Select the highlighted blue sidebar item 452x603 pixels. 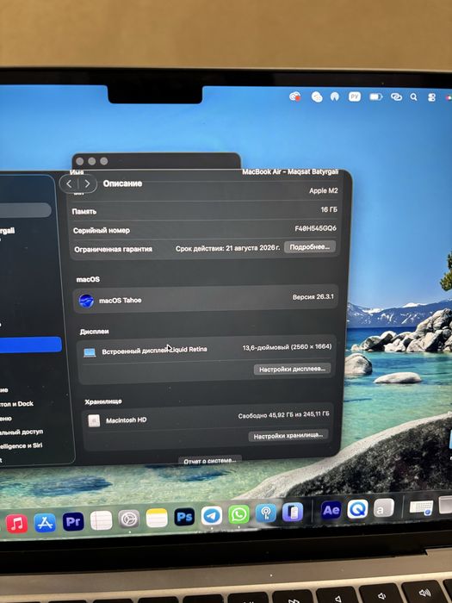point(30,345)
